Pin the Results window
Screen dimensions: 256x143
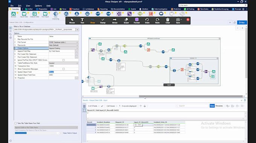coord(245,100)
